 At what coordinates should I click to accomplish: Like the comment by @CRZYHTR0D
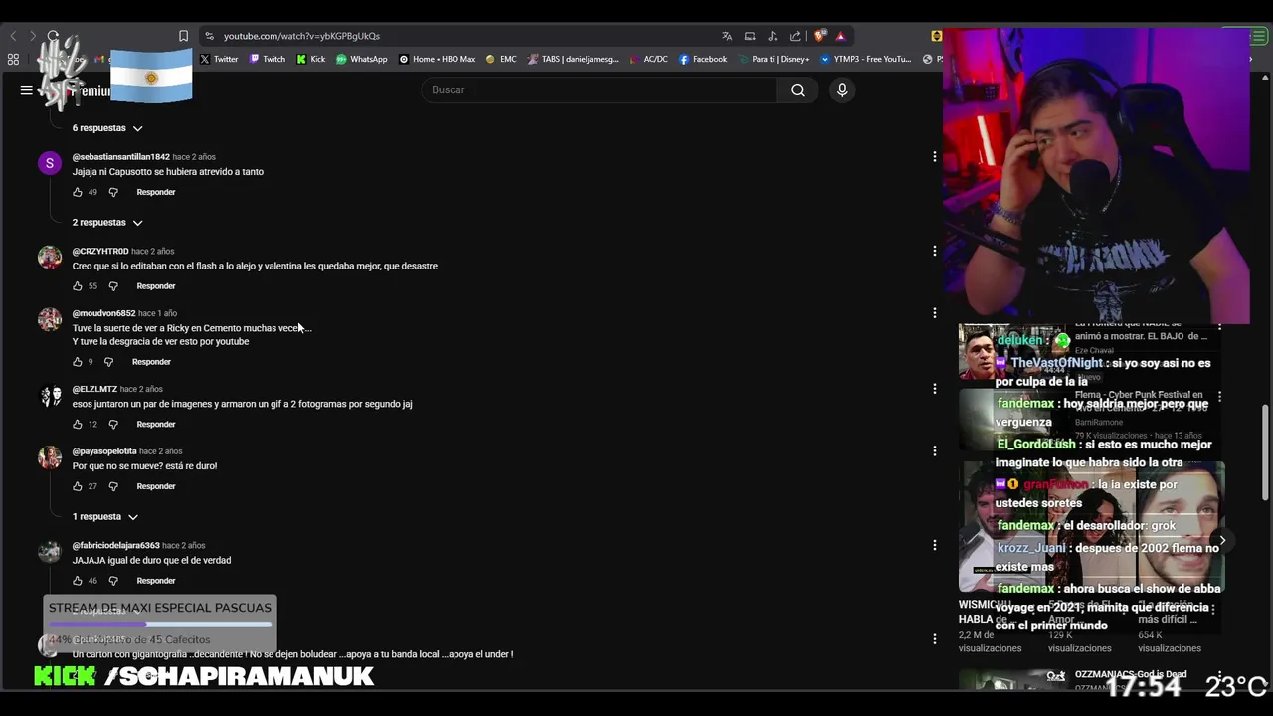(x=78, y=286)
